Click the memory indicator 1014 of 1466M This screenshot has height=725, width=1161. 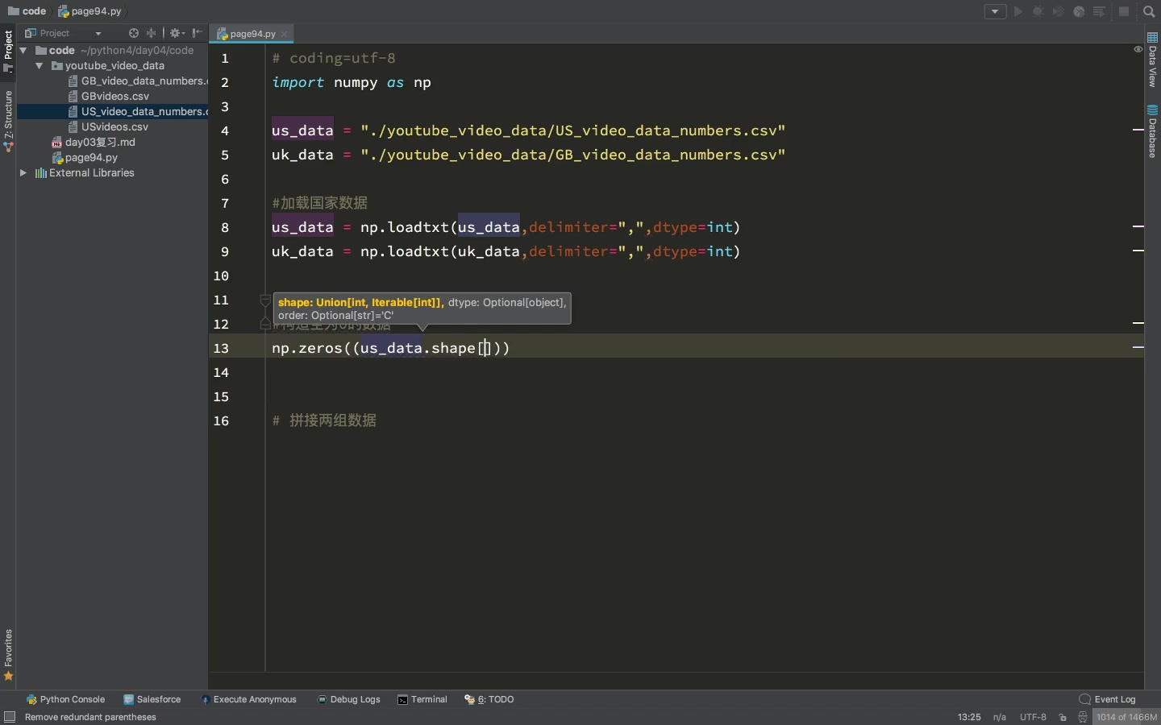pyautogui.click(x=1126, y=717)
